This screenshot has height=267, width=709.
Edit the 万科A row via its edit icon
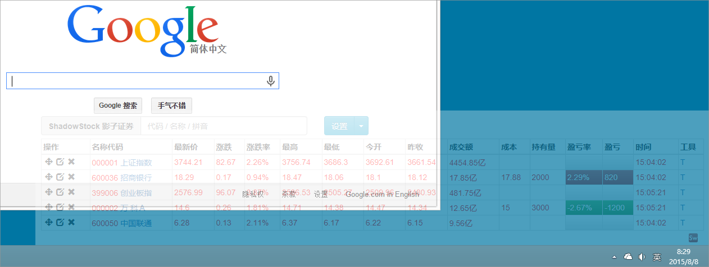coord(60,208)
